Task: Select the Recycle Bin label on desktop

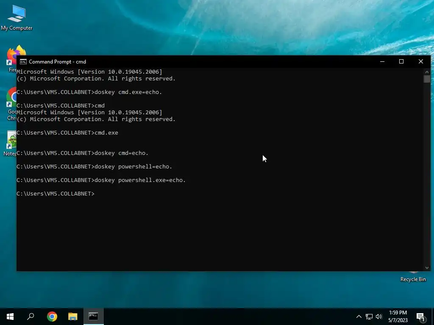Action: pos(413,279)
